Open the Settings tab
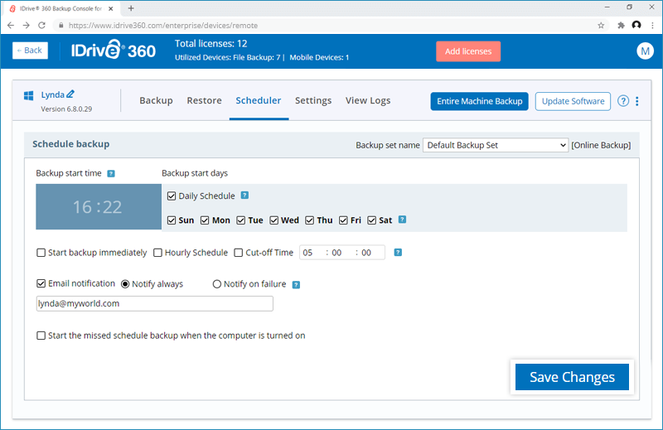Screen dimensions: 663x430 (313, 100)
